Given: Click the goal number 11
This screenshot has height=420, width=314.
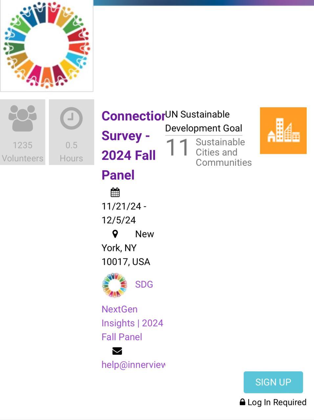Looking at the screenshot, I should tap(177, 147).
